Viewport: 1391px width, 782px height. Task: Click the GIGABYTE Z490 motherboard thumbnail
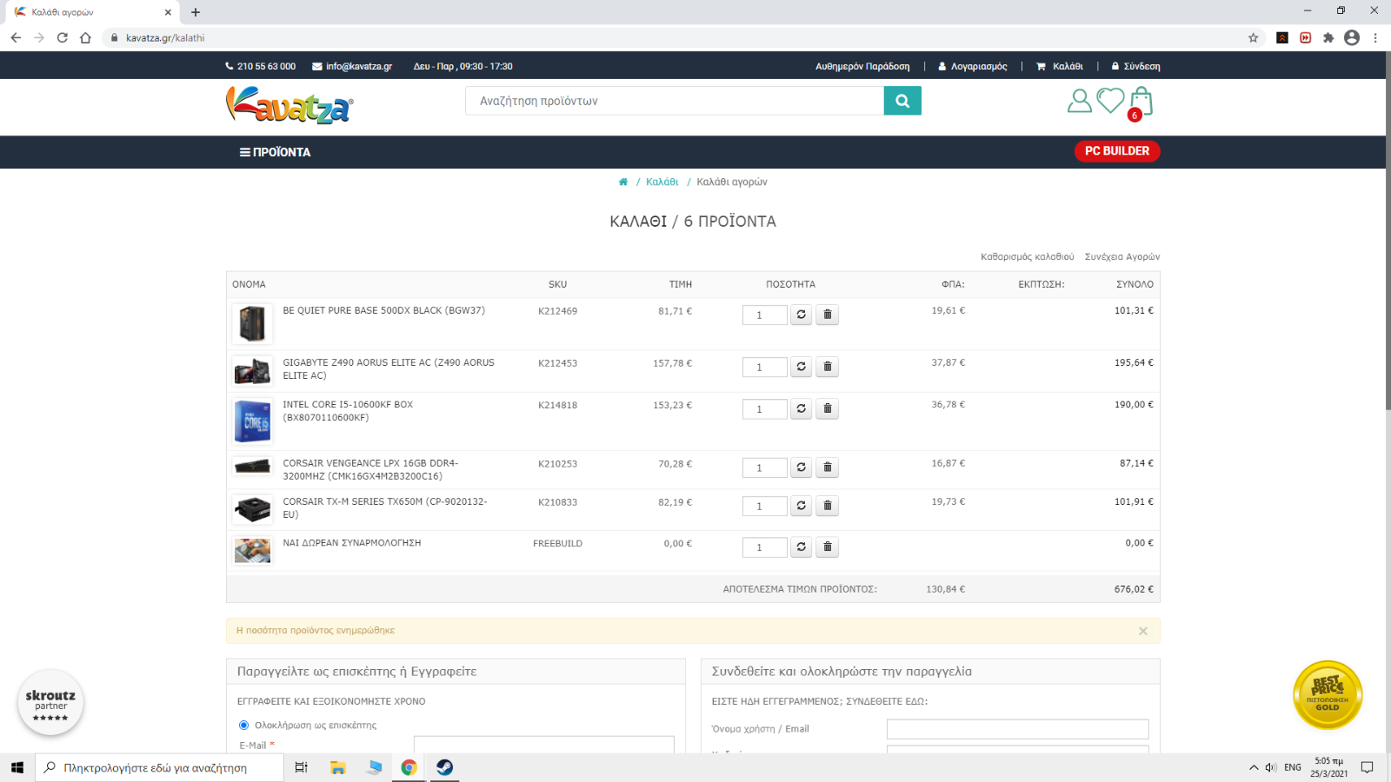(x=252, y=371)
